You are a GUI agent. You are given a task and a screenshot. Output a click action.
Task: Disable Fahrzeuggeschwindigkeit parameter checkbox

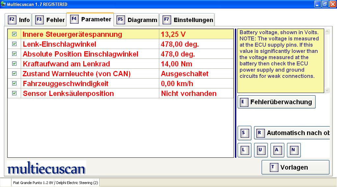[14, 83]
